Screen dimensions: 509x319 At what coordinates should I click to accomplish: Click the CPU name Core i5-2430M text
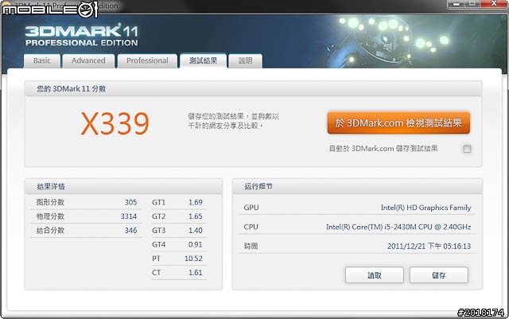(x=398, y=227)
